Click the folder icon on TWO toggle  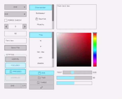point(39,78)
